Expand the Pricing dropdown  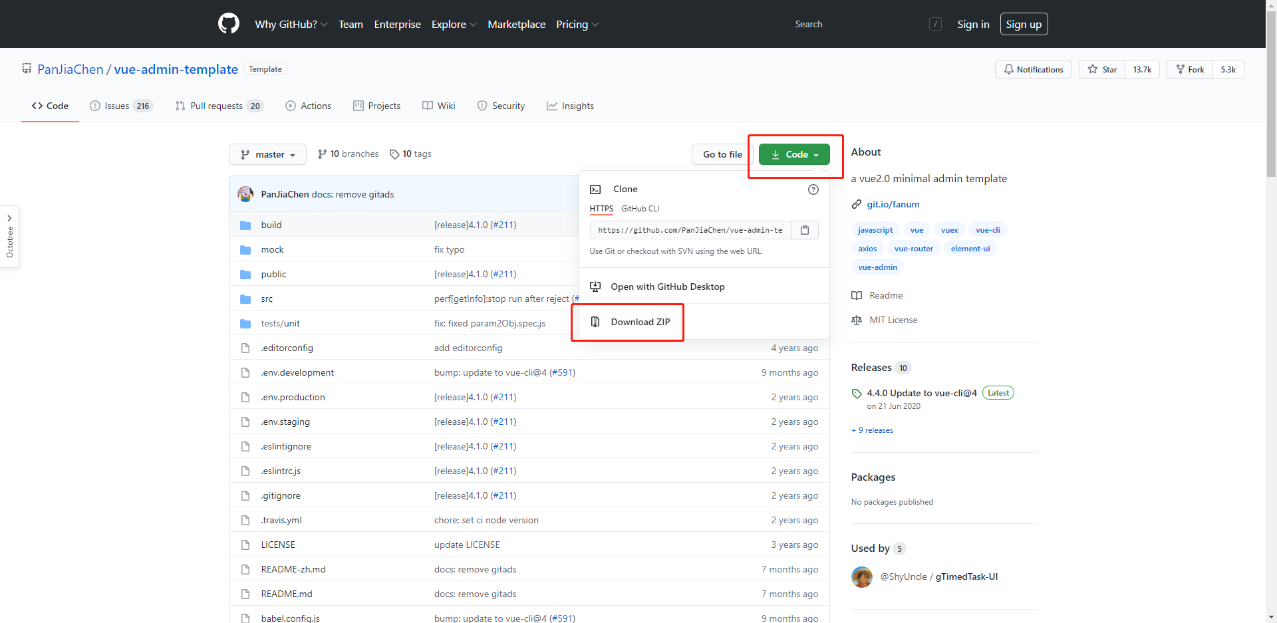(x=577, y=24)
